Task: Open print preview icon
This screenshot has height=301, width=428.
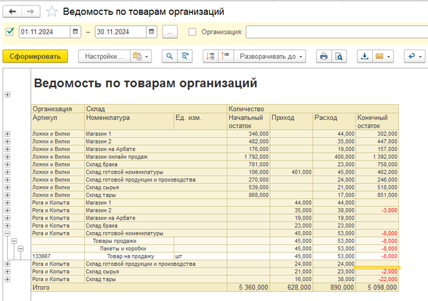Action: click(339, 56)
